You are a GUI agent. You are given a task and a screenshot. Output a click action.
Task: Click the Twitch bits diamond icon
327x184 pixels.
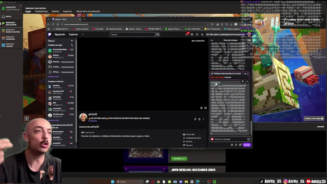tap(202, 34)
